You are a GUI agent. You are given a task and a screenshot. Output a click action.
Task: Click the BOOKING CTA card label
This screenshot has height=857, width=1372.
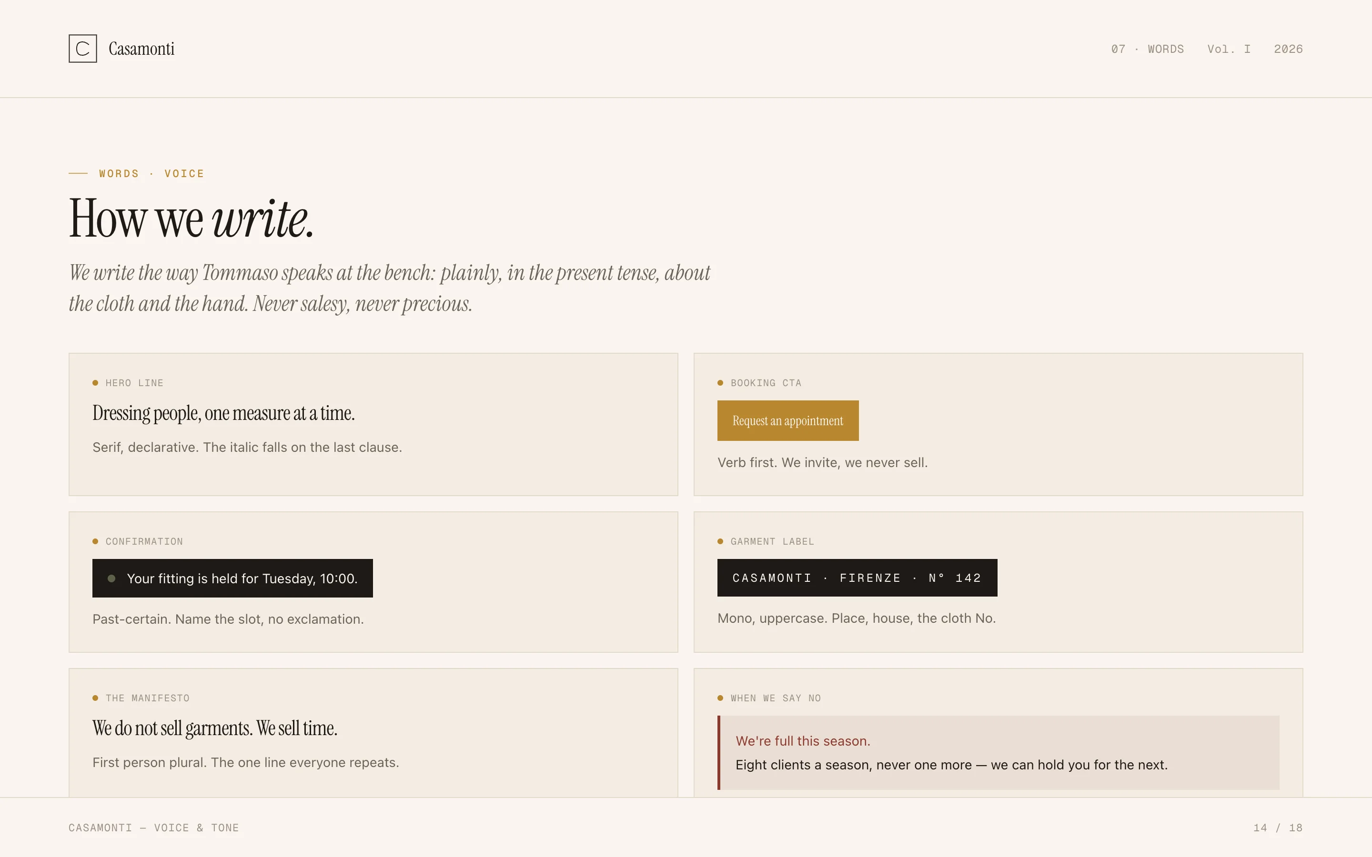(x=766, y=383)
